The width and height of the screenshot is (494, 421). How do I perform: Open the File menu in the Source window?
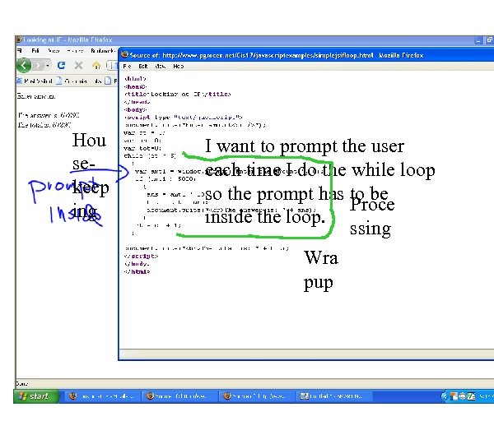(x=127, y=66)
